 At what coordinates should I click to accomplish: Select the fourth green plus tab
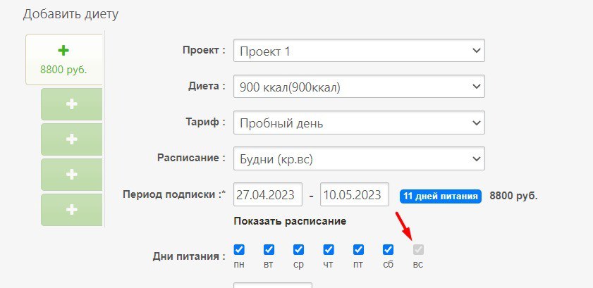pyautogui.click(x=71, y=210)
